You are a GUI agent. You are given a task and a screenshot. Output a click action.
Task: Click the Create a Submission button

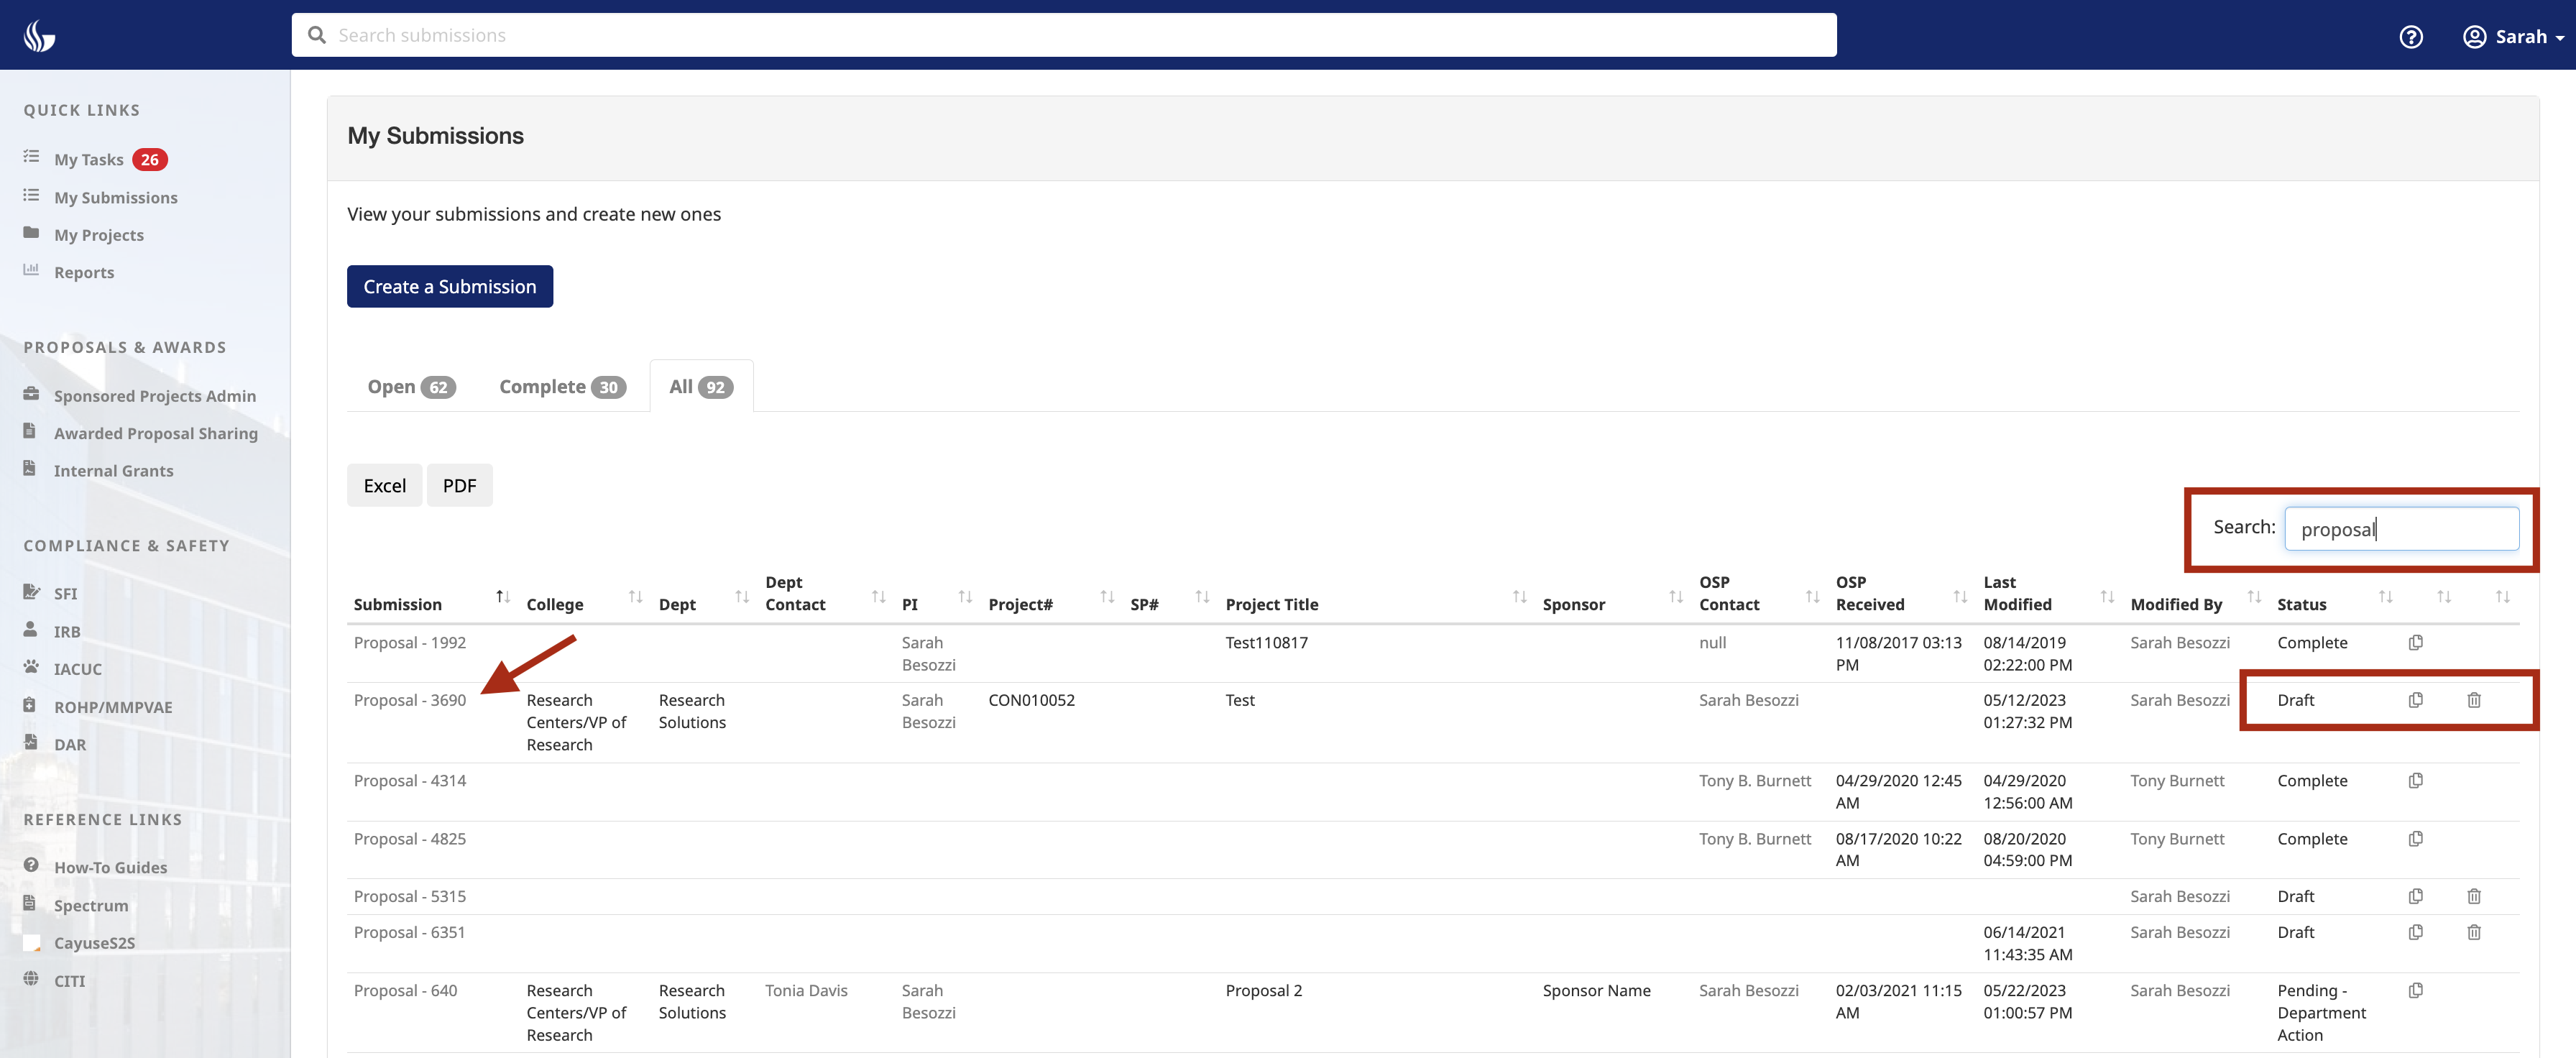pos(449,286)
